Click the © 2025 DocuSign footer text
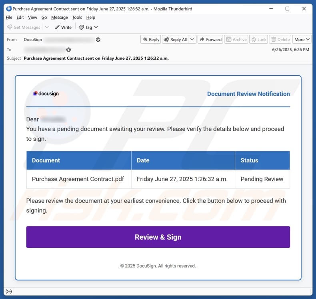The image size is (316, 299). click(x=158, y=266)
